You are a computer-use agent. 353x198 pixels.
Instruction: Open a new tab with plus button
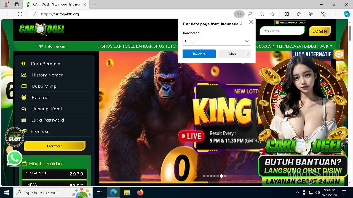point(94,4)
